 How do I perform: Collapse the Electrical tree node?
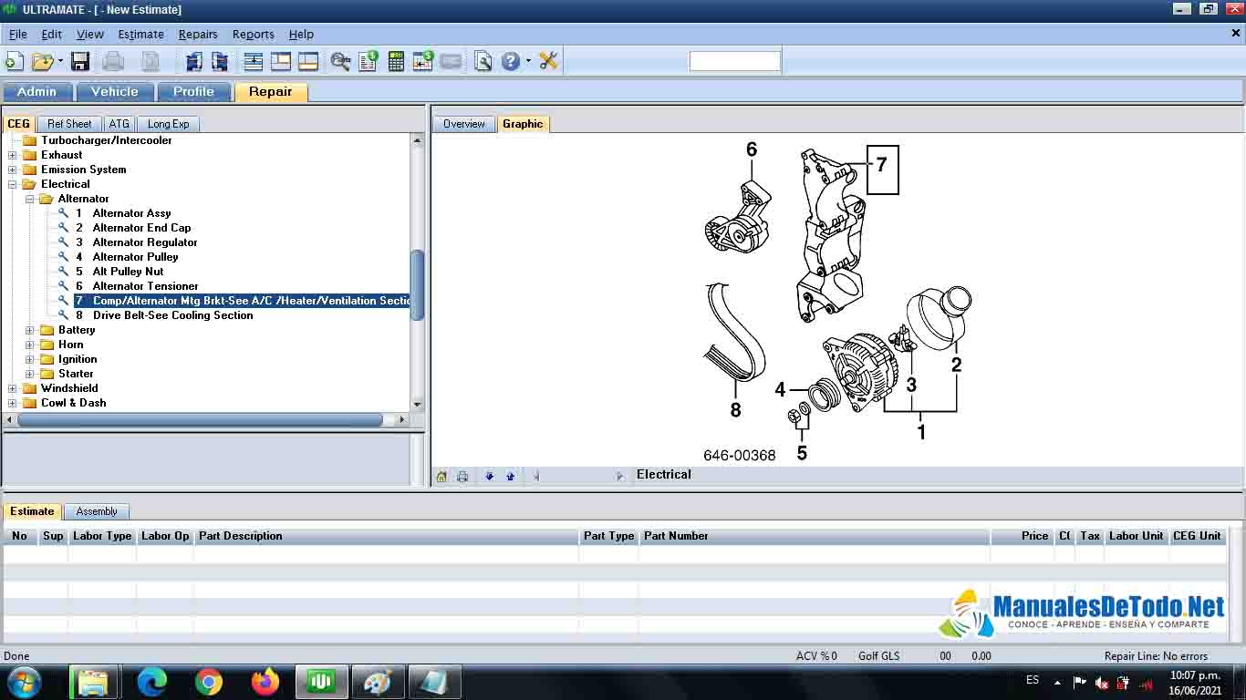tap(13, 184)
